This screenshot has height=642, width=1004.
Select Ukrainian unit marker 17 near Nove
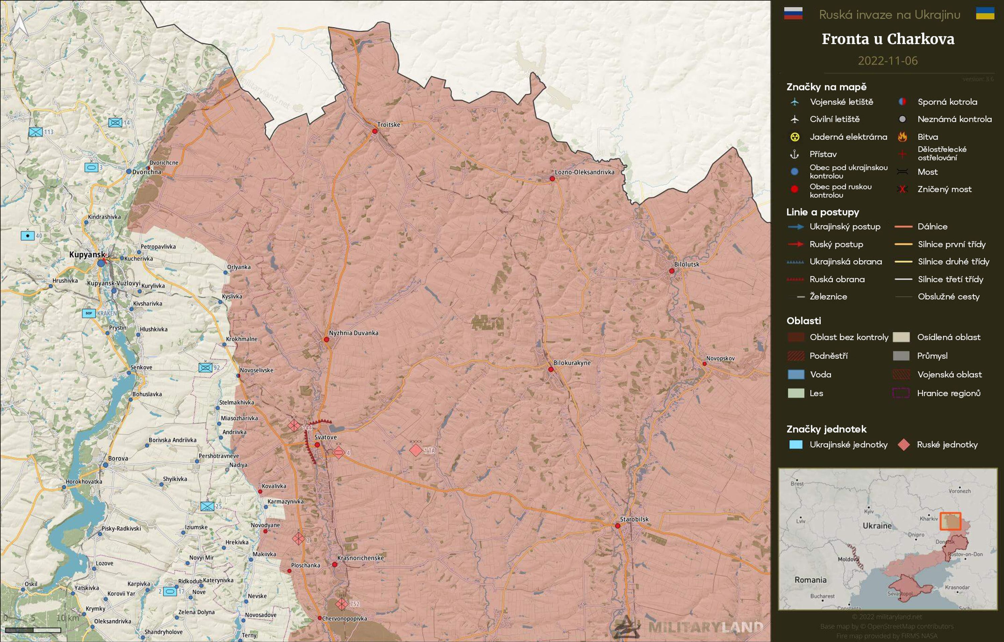point(170,591)
